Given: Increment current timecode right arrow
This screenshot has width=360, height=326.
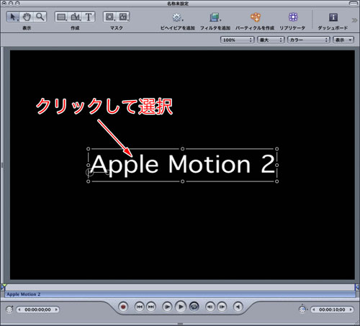Looking at the screenshot, I should click(56, 309).
